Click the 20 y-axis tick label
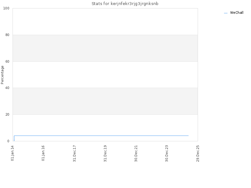Viewport: 251px width, 188px height. point(7,114)
